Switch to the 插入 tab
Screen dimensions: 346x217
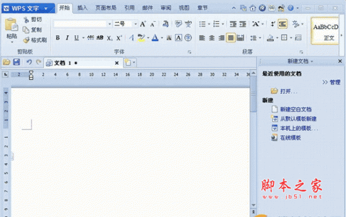(82, 8)
